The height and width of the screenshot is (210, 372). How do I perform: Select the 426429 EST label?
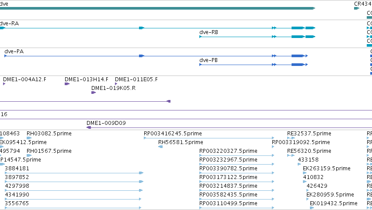[317, 186]
